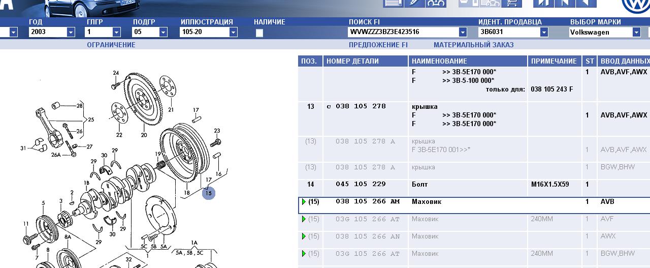Select callout 19 in the diagram

tap(158, 154)
